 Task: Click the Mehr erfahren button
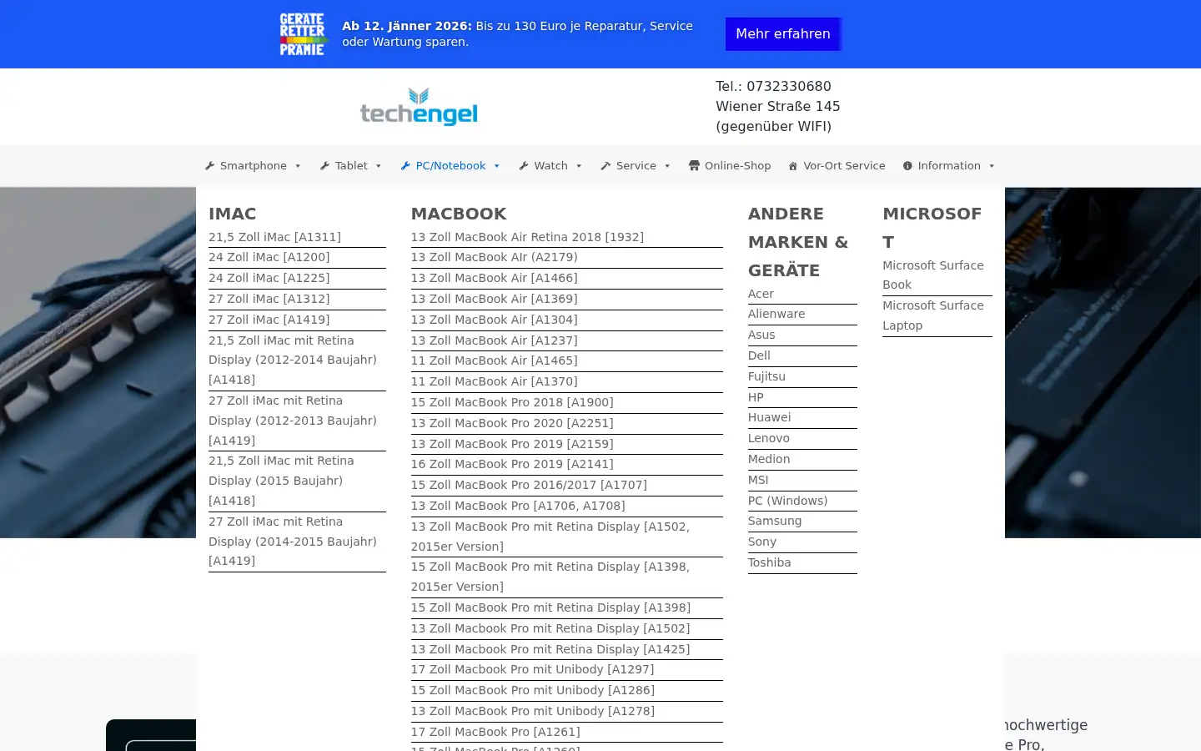[783, 34]
